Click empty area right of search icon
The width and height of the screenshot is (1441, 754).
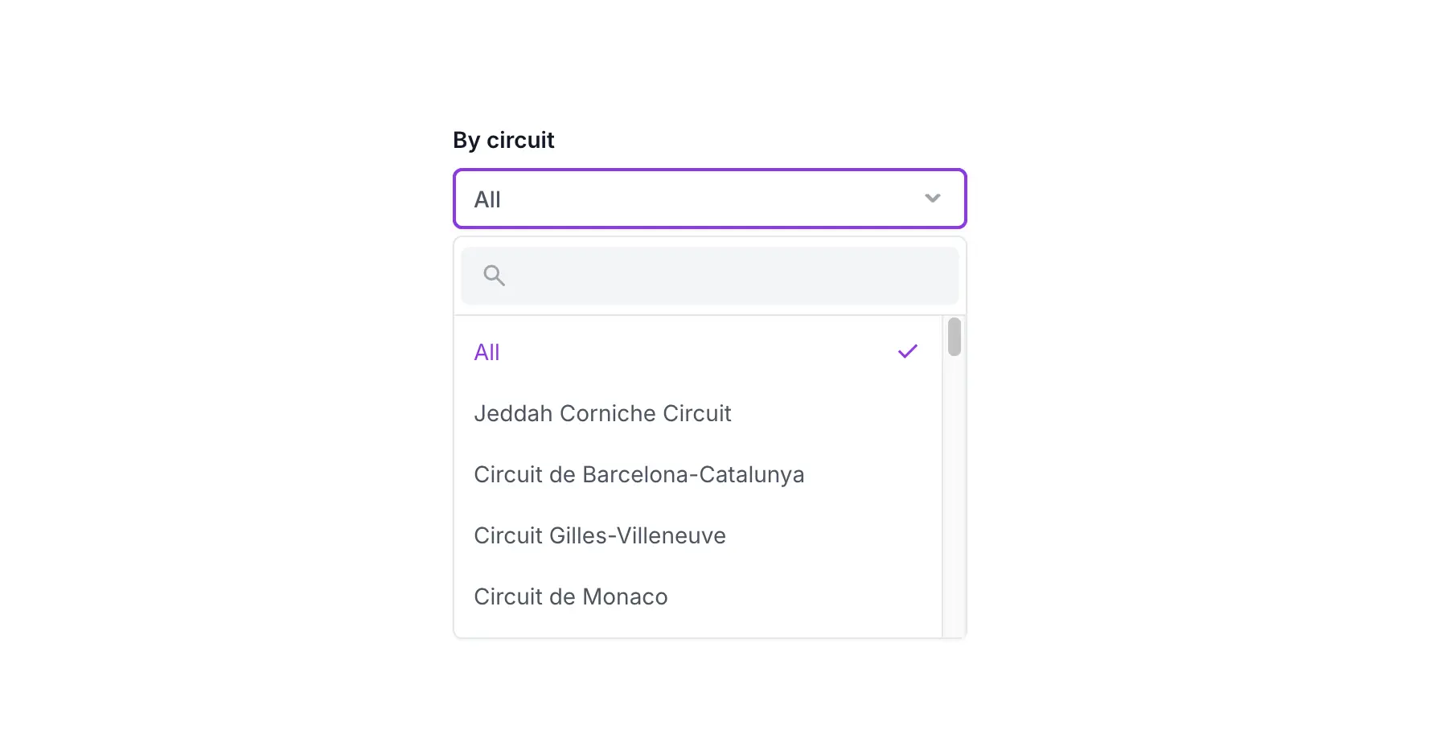tap(732, 276)
